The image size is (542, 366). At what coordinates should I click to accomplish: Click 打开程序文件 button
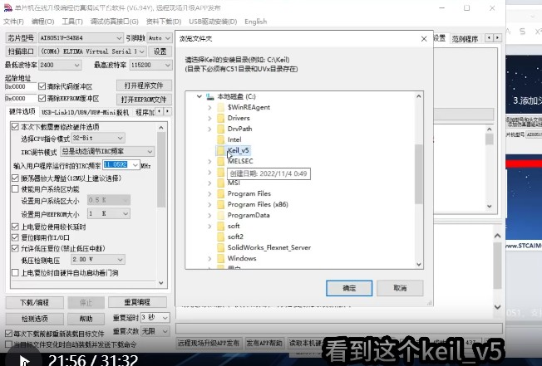pyautogui.click(x=144, y=85)
